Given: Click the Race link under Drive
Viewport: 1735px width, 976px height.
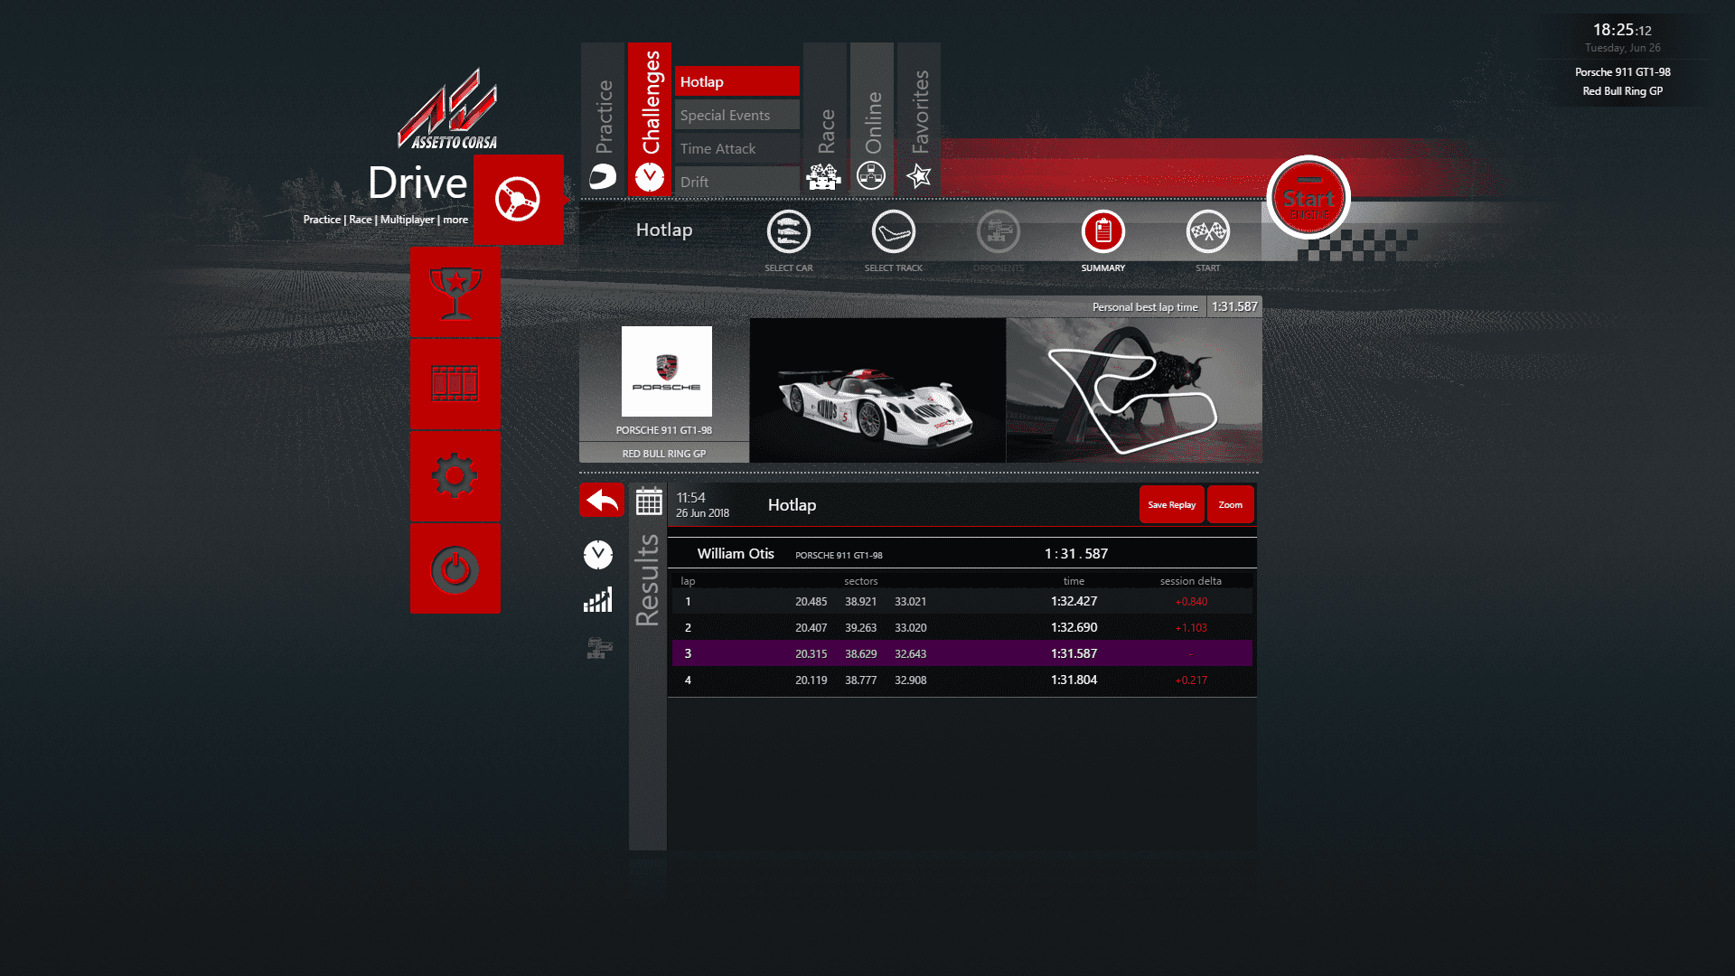Looking at the screenshot, I should click(361, 220).
